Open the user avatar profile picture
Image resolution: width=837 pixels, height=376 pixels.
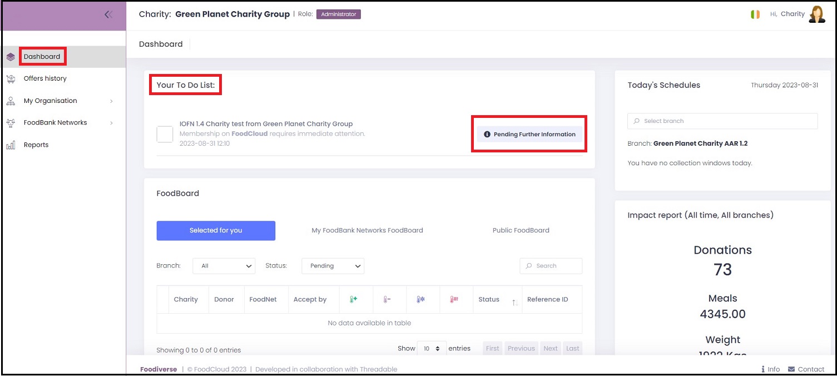(817, 14)
